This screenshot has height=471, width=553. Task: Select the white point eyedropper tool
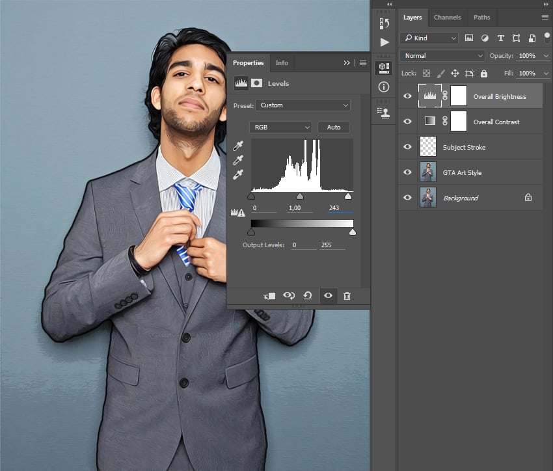pyautogui.click(x=239, y=174)
